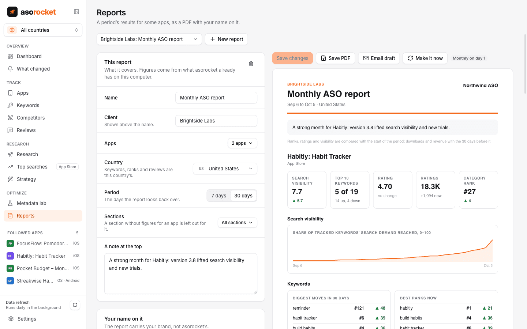Screen dimensions: 527x329
Task: Open Apps in Track section
Action: click(x=43, y=93)
